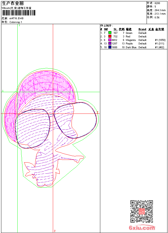Image resolution: width=168 pixels, height=233 pixels.
Task: Click the sequin value #1 (1050)
Action: (160, 40)
